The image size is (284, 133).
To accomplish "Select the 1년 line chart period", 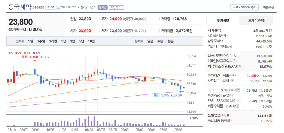I will point(64,41).
